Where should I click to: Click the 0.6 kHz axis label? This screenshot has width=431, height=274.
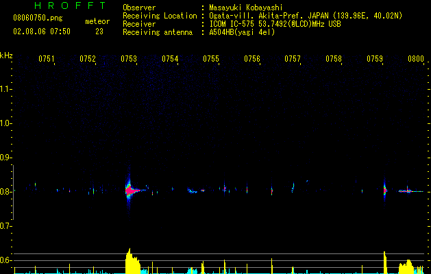[5, 260]
